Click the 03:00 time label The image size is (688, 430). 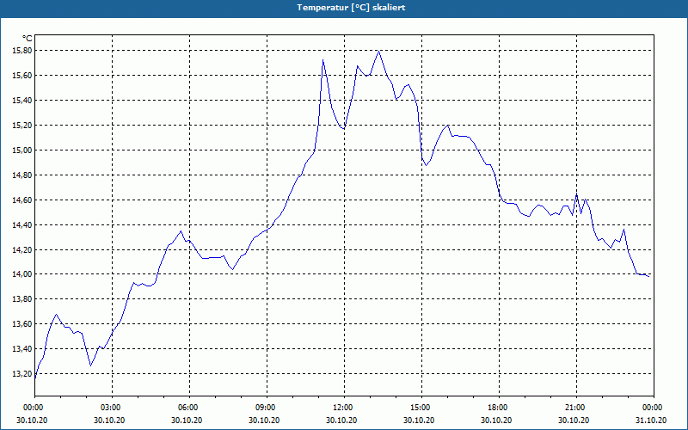pos(113,408)
